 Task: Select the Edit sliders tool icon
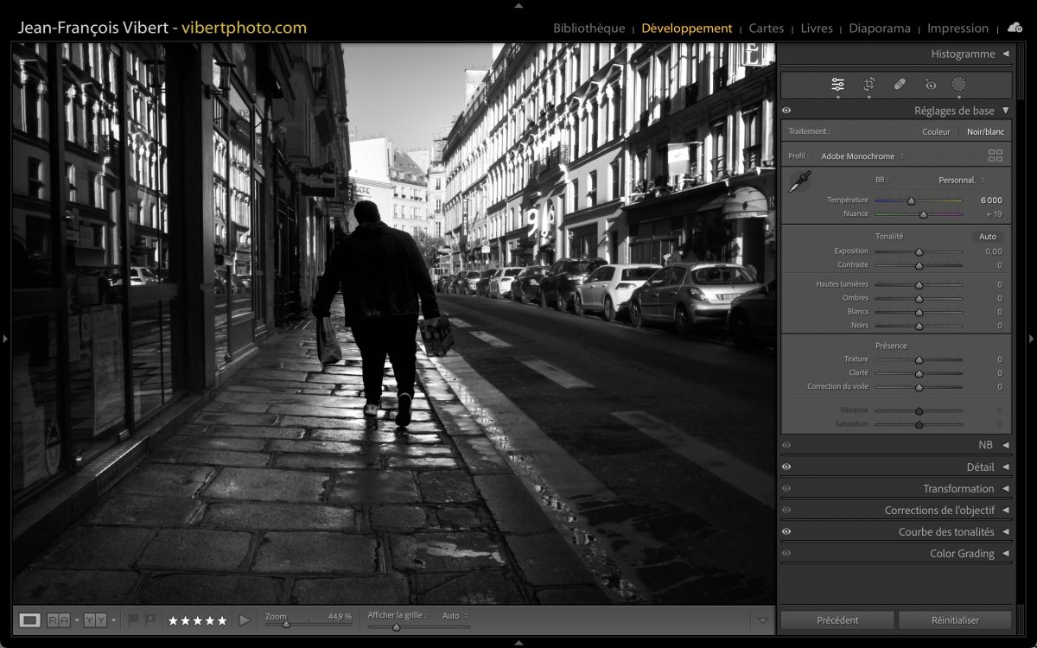pos(837,85)
